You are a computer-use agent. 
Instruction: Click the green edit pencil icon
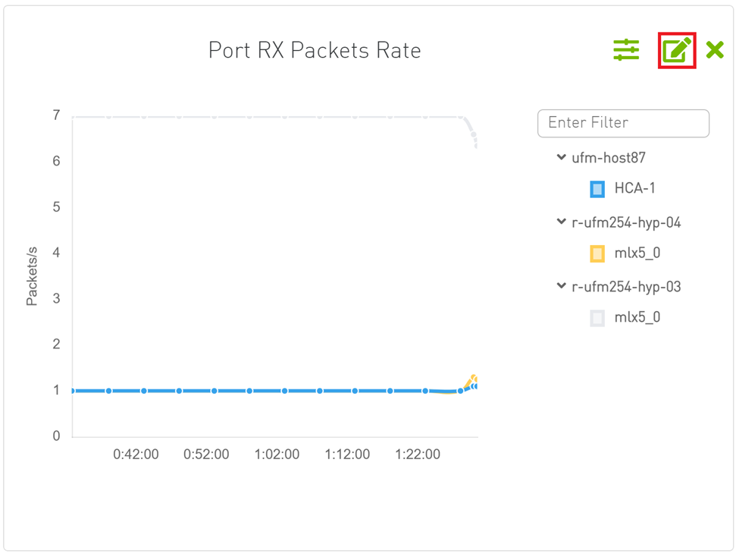677,51
